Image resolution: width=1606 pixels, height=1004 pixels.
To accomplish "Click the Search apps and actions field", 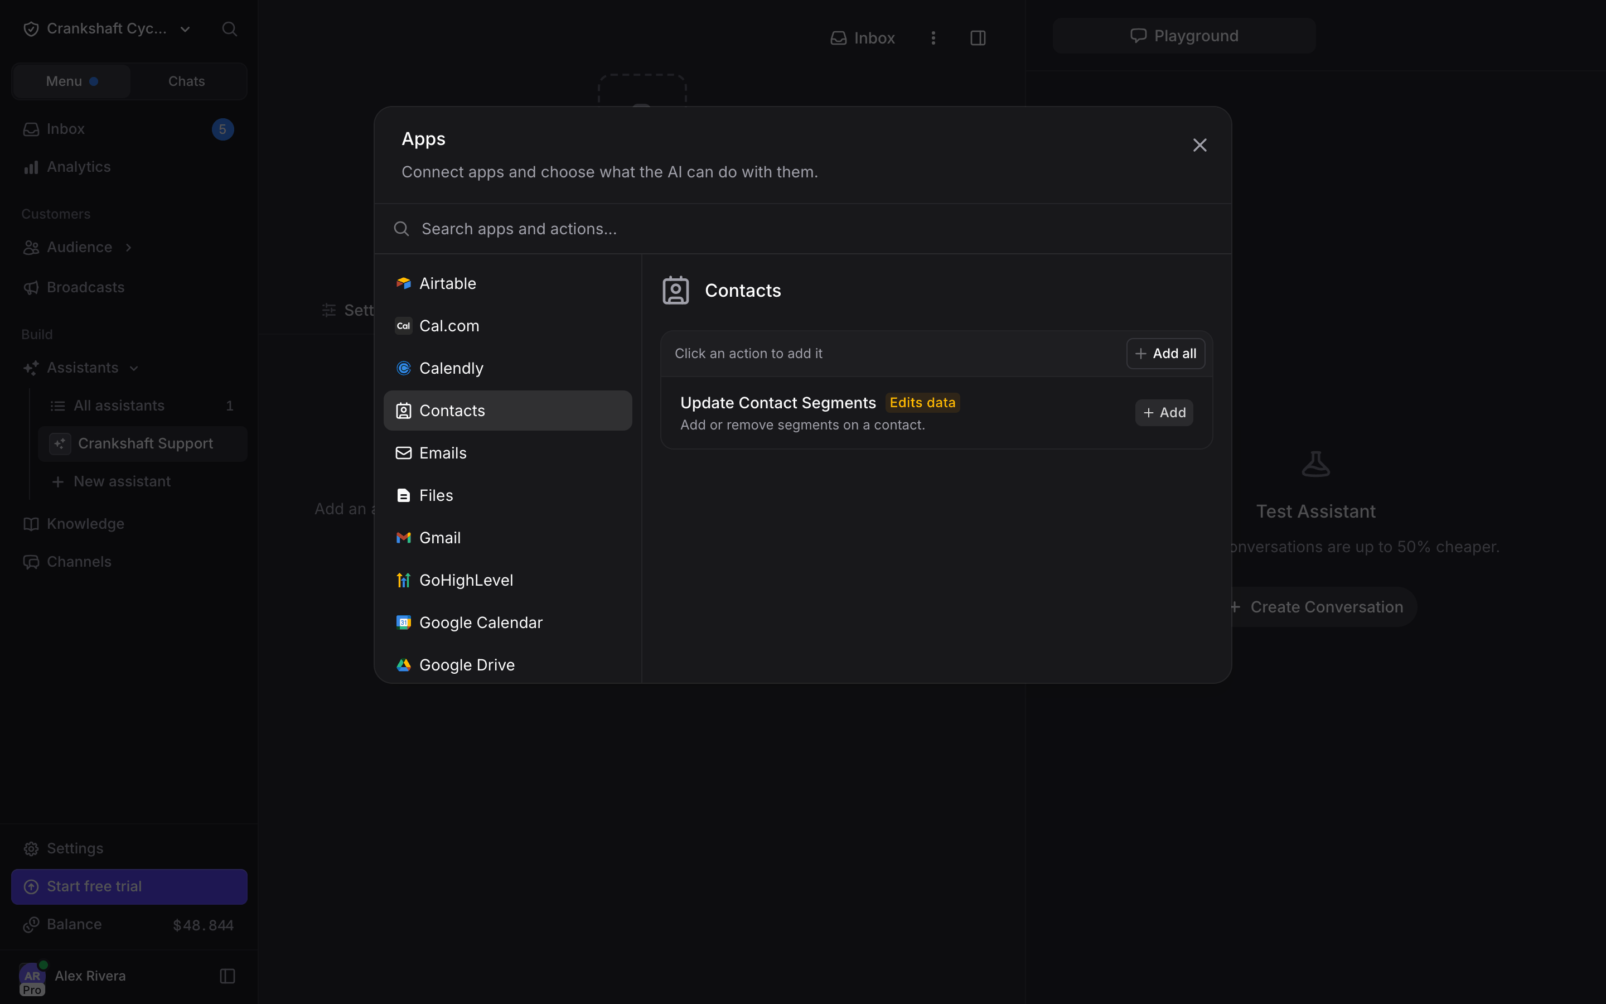I will 803,229.
